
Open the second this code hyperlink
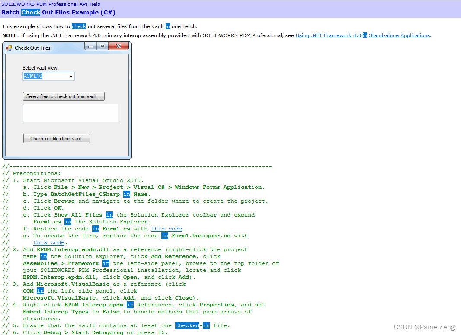[49, 242]
